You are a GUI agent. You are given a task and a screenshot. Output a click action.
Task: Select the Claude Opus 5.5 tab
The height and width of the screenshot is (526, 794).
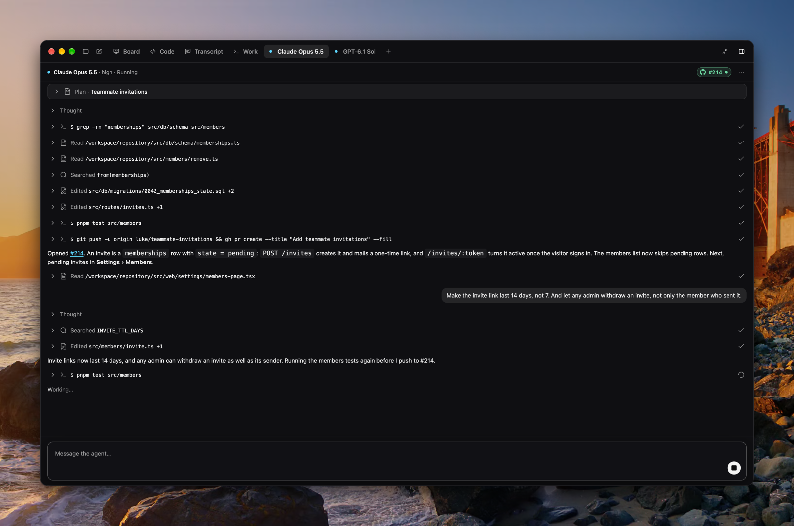[296, 51]
